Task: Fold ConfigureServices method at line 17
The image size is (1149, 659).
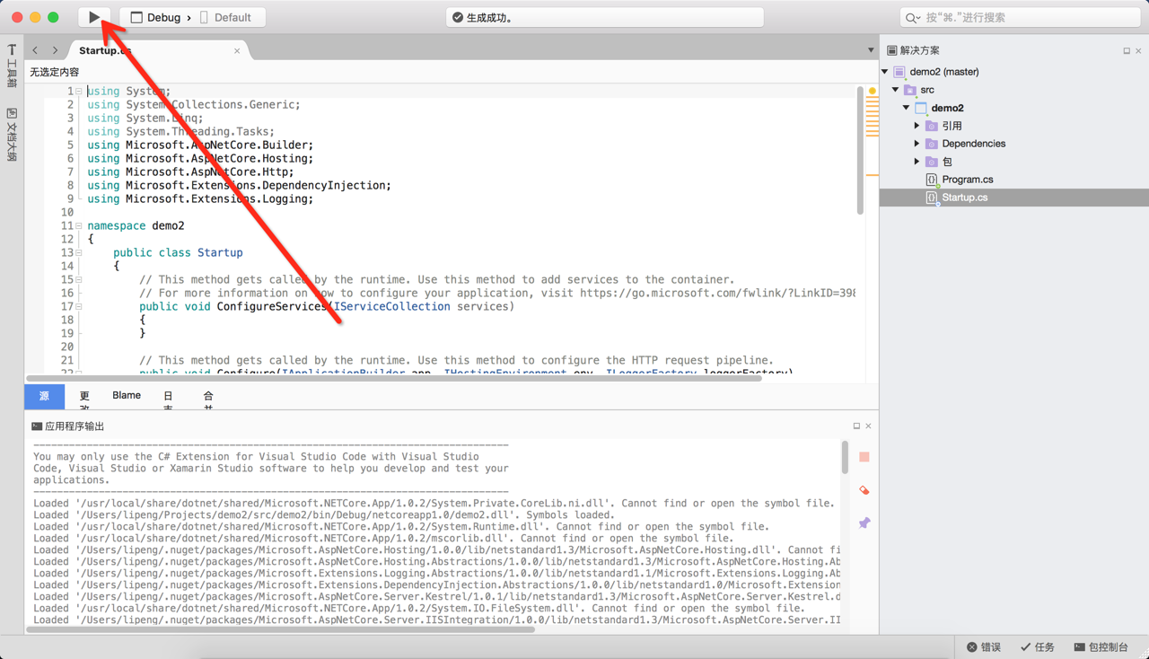Action: [x=79, y=307]
